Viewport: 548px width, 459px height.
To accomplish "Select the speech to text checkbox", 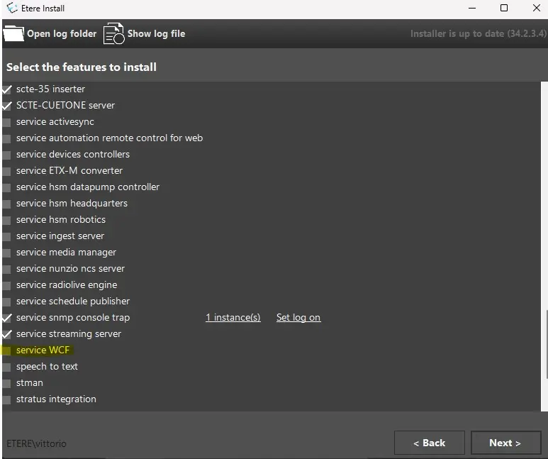I will click(7, 367).
